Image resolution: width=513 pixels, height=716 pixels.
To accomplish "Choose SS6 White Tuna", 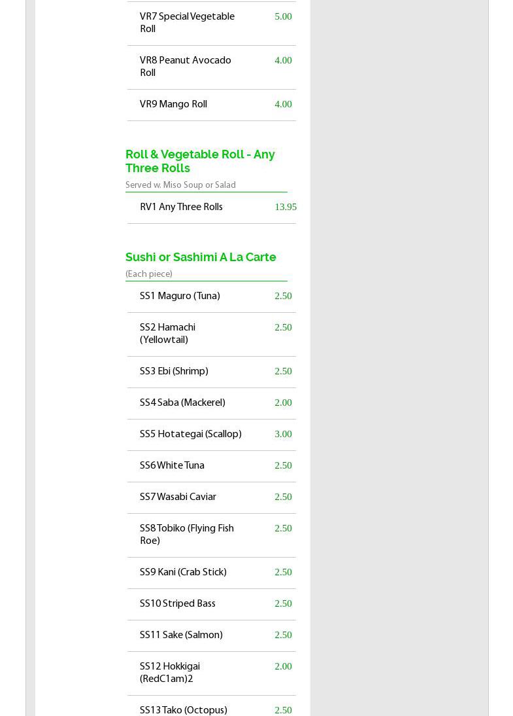I will (x=172, y=466).
